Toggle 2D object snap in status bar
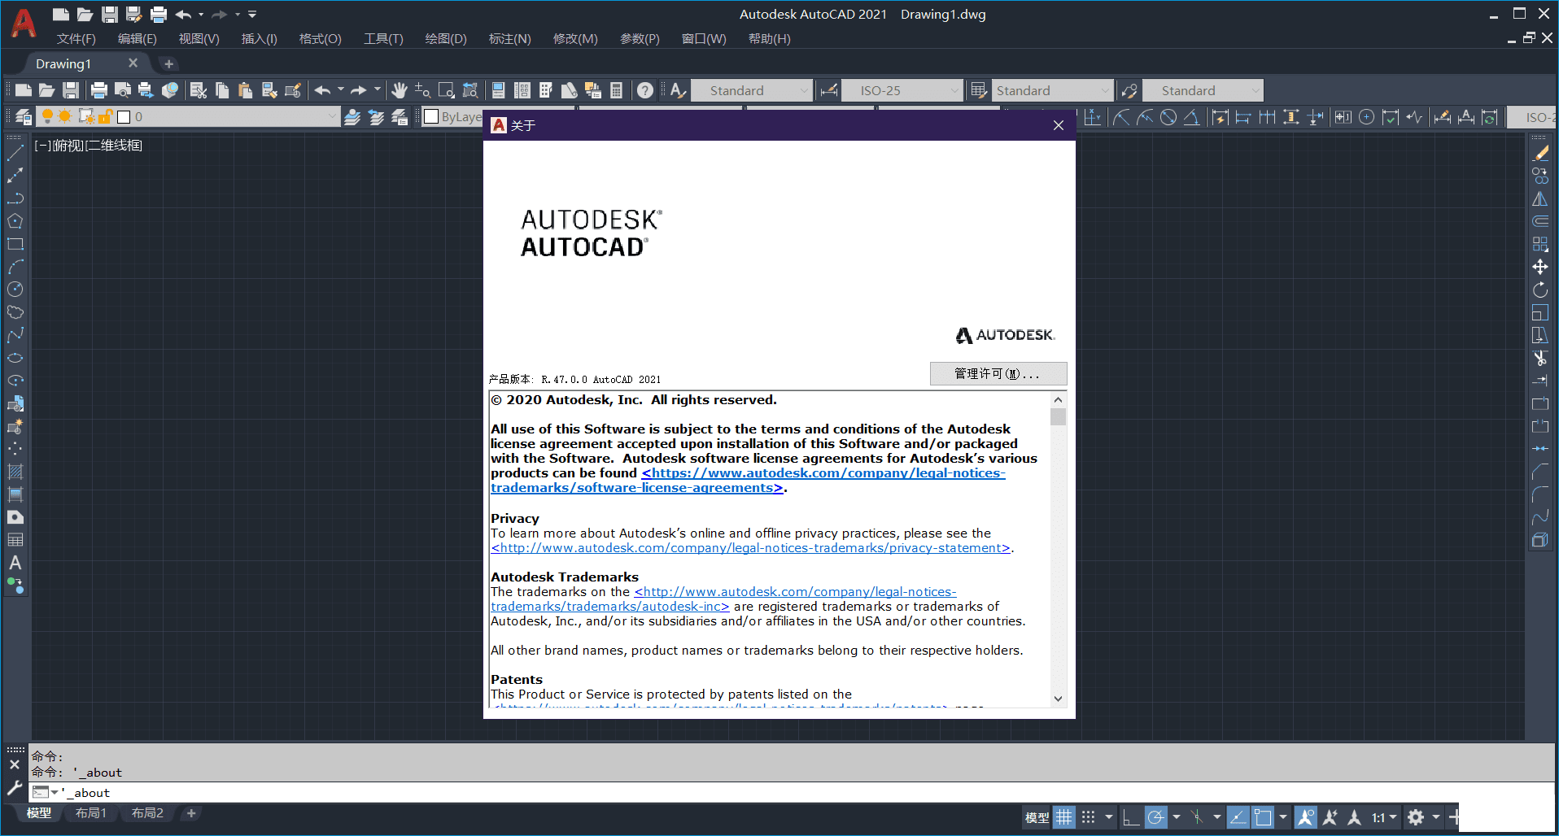Viewport: 1559px width, 836px height. (x=1262, y=817)
